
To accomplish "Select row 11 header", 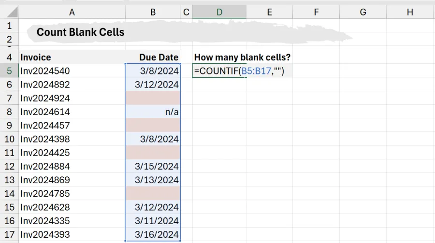I will [x=10, y=152].
